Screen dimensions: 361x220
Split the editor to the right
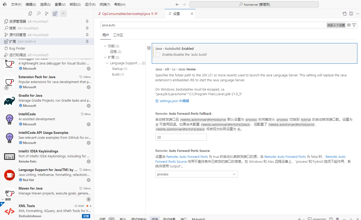click(x=351, y=14)
